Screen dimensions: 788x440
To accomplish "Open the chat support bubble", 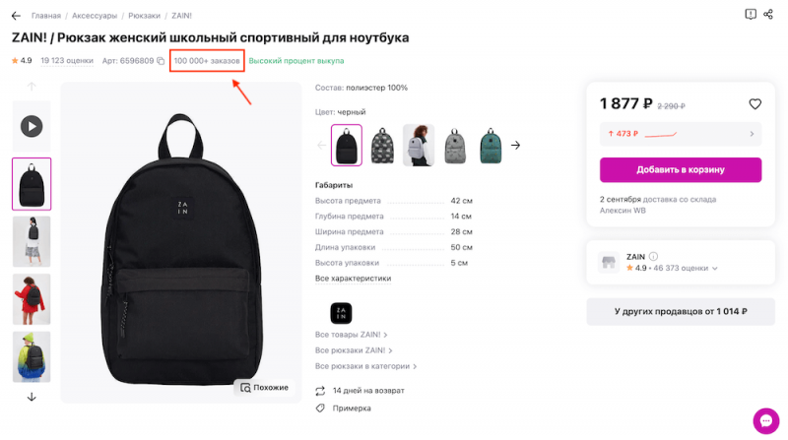I will tap(765, 420).
